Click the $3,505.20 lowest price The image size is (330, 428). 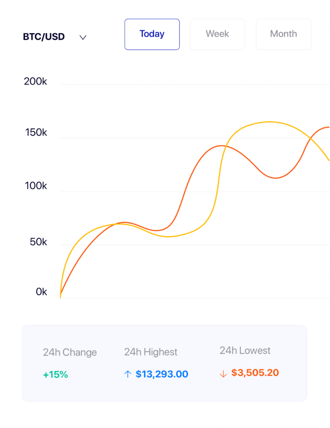255,372
